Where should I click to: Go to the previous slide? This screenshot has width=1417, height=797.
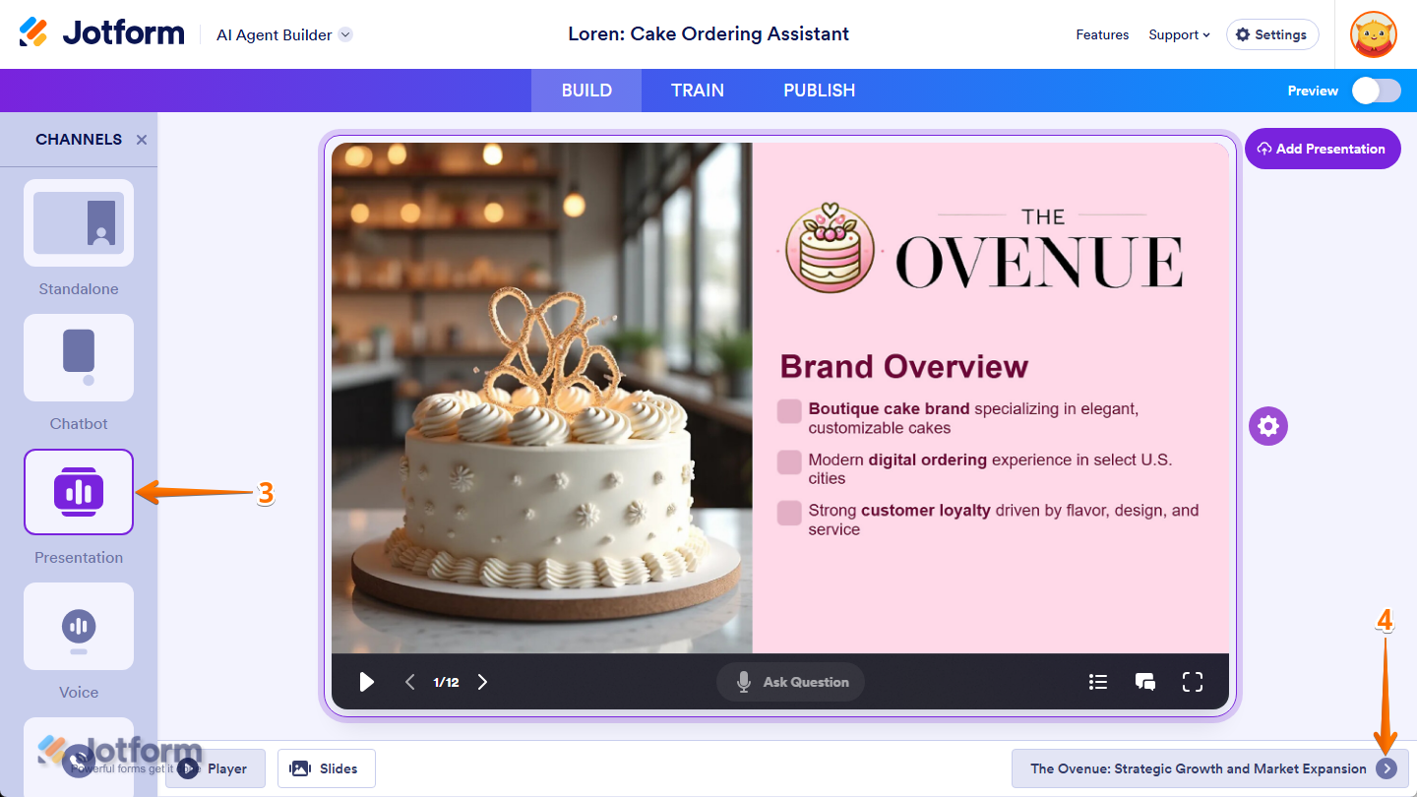click(410, 682)
